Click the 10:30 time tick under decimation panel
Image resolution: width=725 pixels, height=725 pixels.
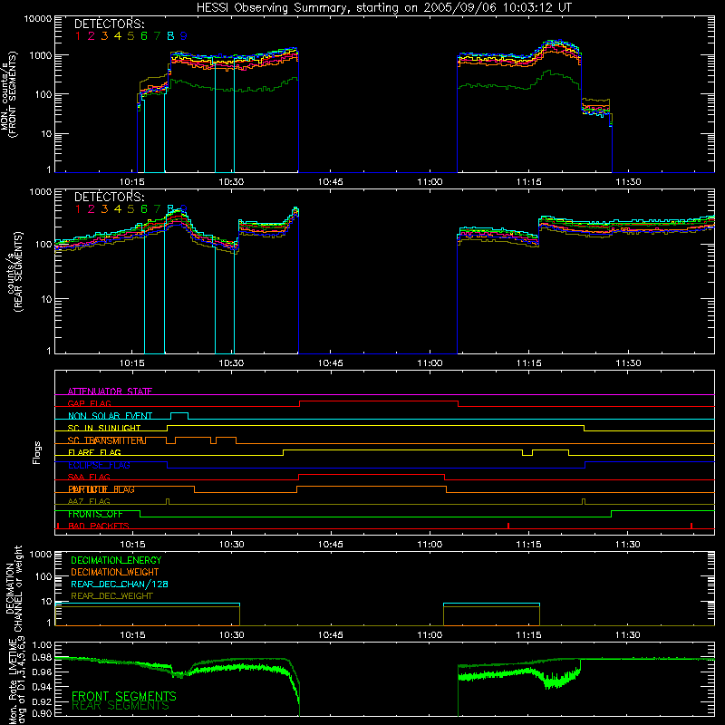pos(231,635)
